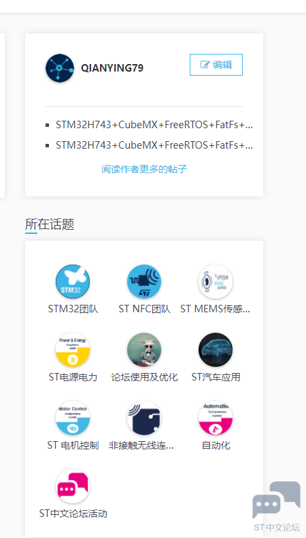Open the 论坛使用及优化 topic icon
This screenshot has height=538, width=306.
pyautogui.click(x=144, y=350)
